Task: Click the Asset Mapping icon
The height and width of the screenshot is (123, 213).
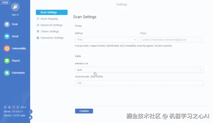Action: pos(38,19)
